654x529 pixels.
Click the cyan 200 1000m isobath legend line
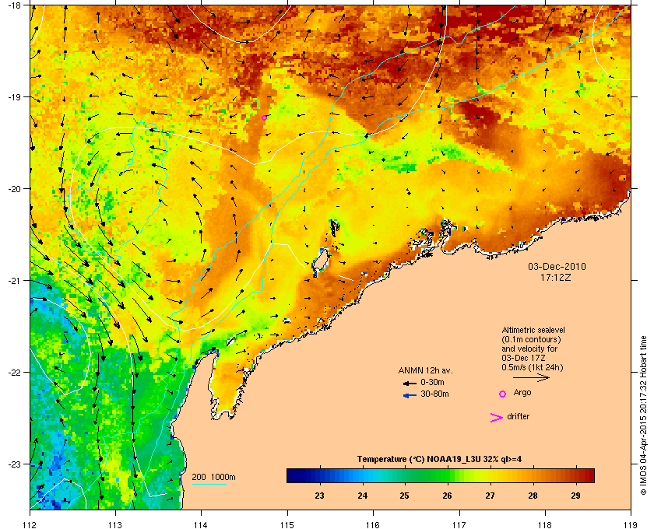point(209,485)
